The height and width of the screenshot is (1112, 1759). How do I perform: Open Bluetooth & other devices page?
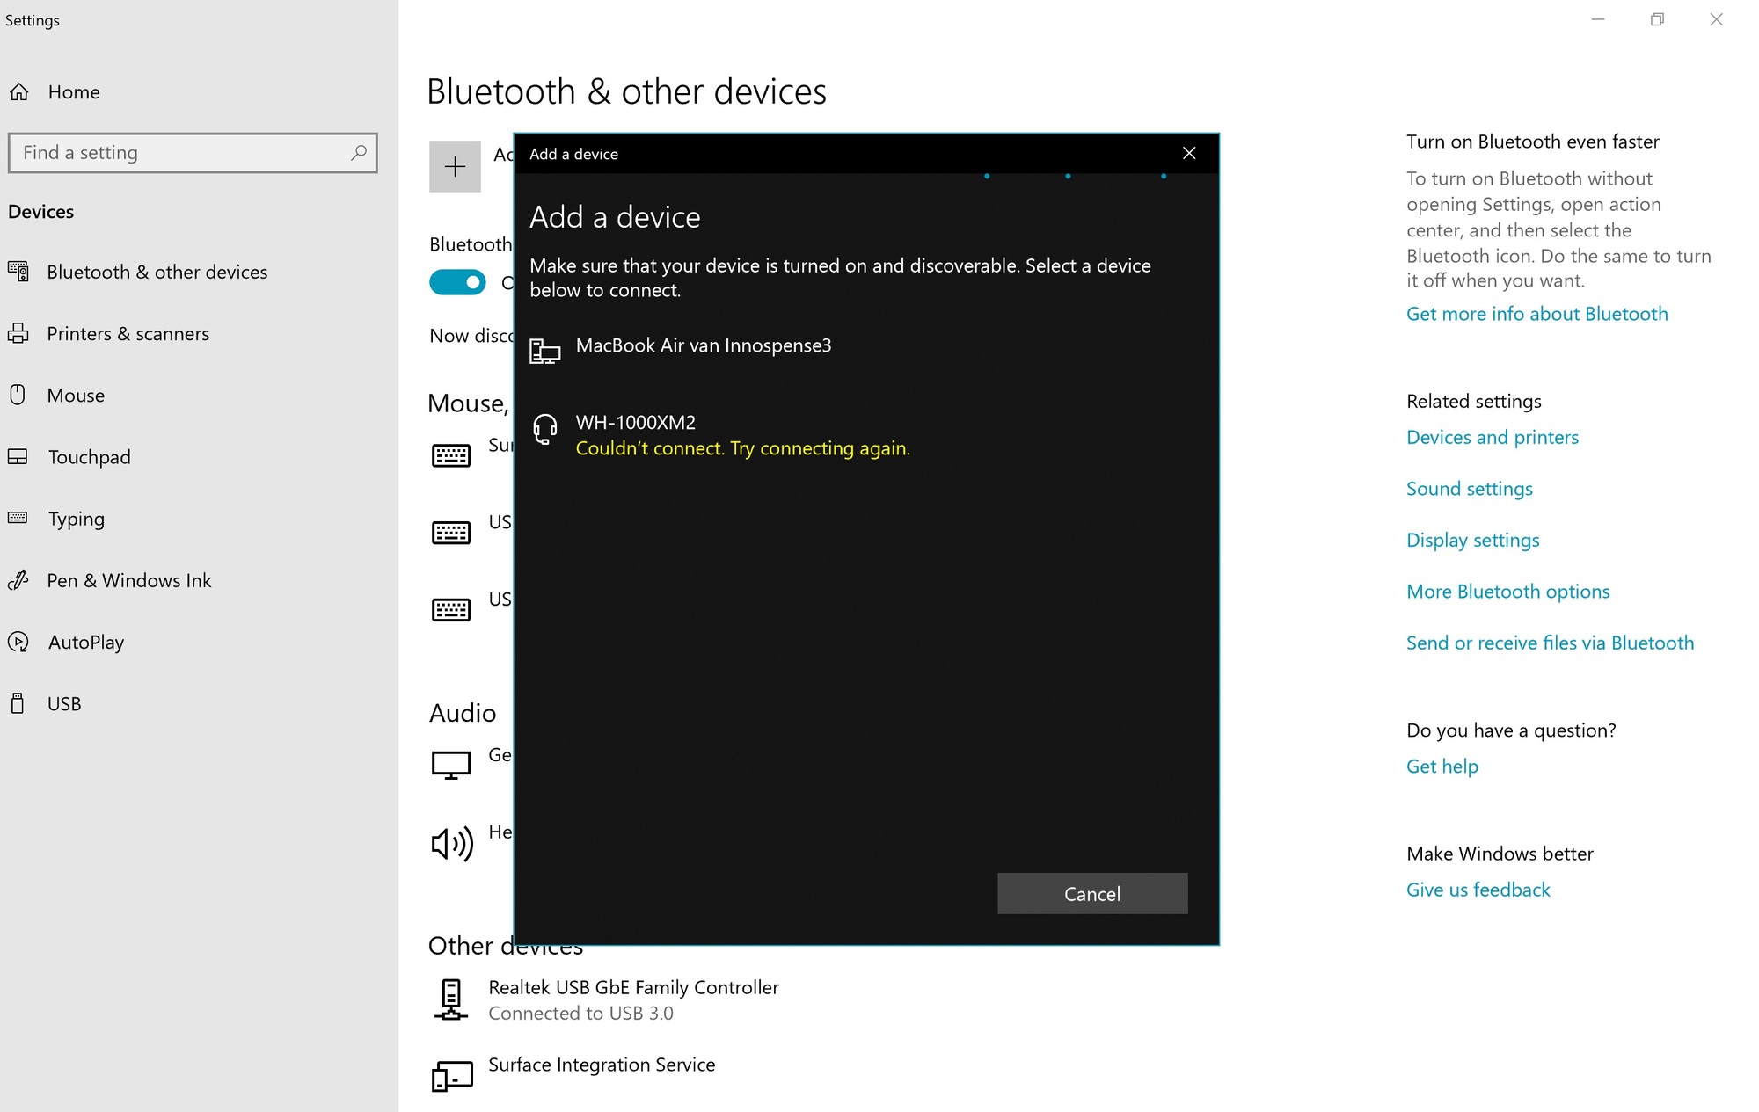157,272
